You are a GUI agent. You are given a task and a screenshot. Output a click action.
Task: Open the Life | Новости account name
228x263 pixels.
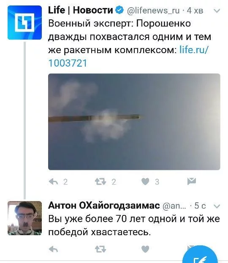(x=81, y=10)
